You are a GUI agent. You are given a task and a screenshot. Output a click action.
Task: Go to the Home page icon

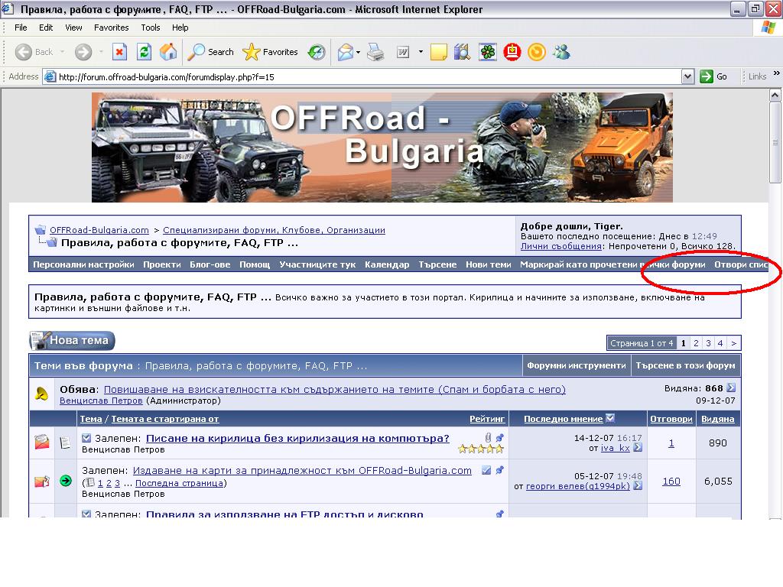click(x=168, y=52)
